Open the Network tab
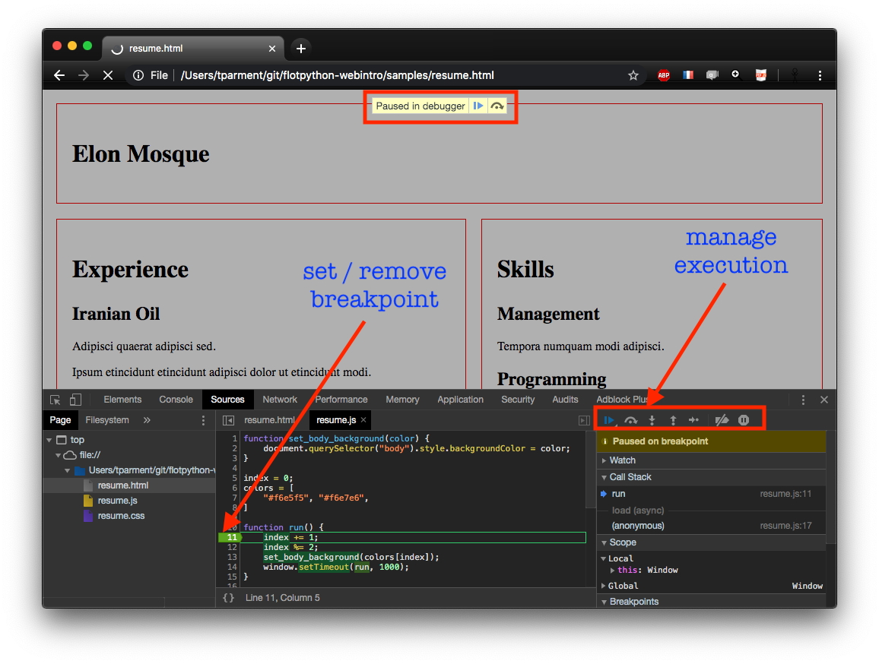The image size is (879, 664). click(x=280, y=400)
